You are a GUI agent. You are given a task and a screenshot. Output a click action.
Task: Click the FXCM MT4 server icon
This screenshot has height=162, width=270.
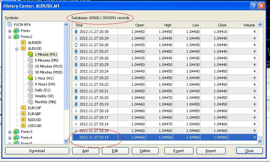click(10, 25)
